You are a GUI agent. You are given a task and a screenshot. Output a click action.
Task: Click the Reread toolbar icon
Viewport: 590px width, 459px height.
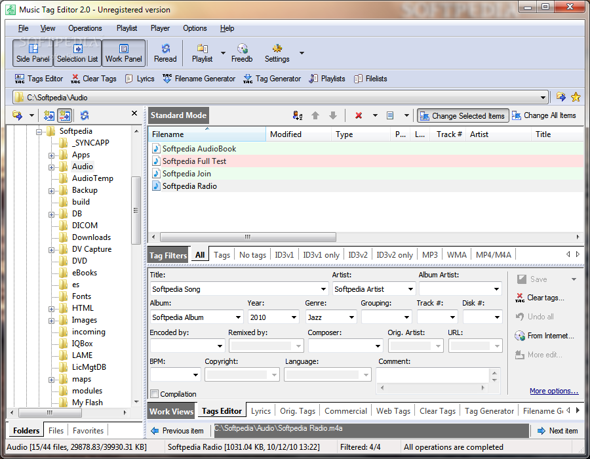point(165,53)
